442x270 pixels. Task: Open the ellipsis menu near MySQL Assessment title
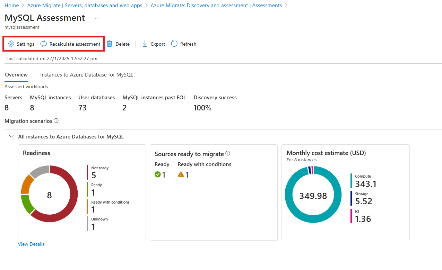(97, 18)
